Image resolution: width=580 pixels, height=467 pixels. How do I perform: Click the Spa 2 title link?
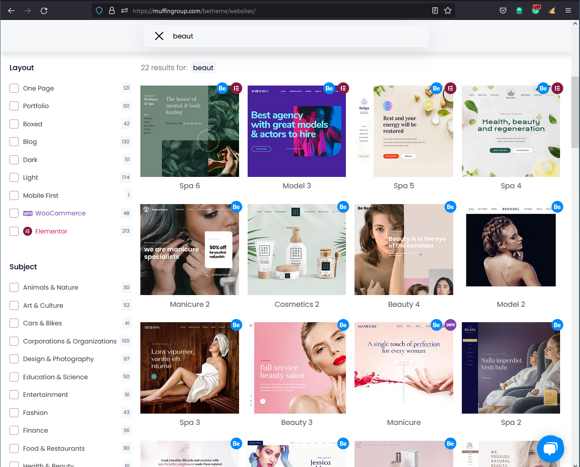pyautogui.click(x=511, y=423)
